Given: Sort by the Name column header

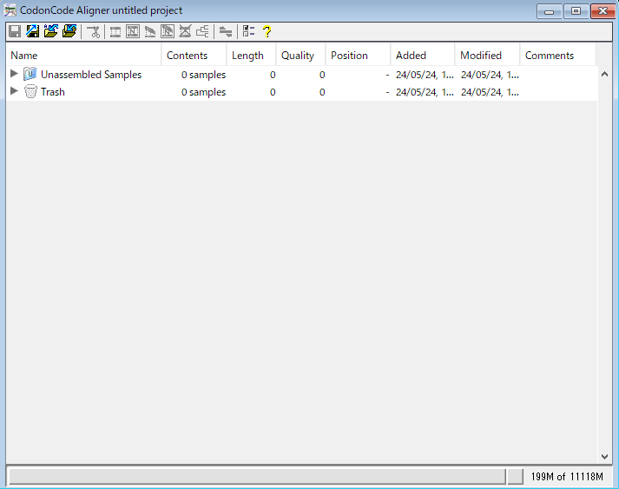Looking at the screenshot, I should point(83,56).
